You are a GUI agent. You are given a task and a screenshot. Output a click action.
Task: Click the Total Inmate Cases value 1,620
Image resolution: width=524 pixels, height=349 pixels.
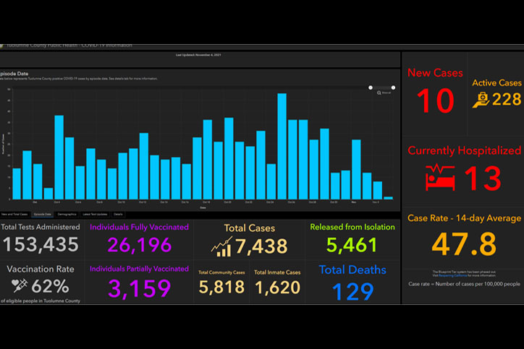pyautogui.click(x=277, y=288)
